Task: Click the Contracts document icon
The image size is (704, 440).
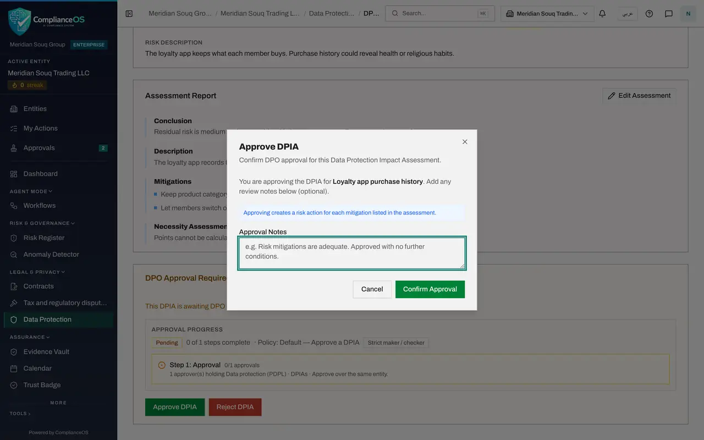Action: [x=14, y=287]
